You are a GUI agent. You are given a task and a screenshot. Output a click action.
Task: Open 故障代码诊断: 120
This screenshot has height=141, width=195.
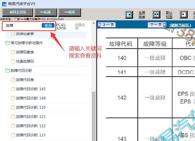tap(31, 107)
